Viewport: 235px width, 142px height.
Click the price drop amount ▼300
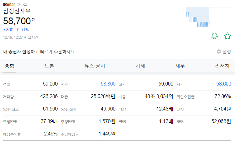pyautogui.click(x=8, y=30)
